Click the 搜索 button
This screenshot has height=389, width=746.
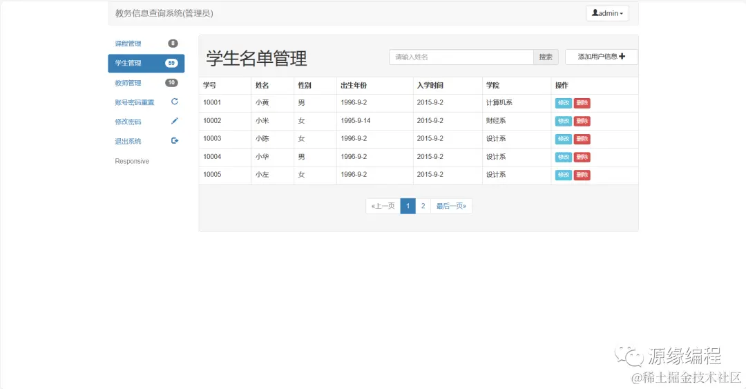pyautogui.click(x=546, y=57)
